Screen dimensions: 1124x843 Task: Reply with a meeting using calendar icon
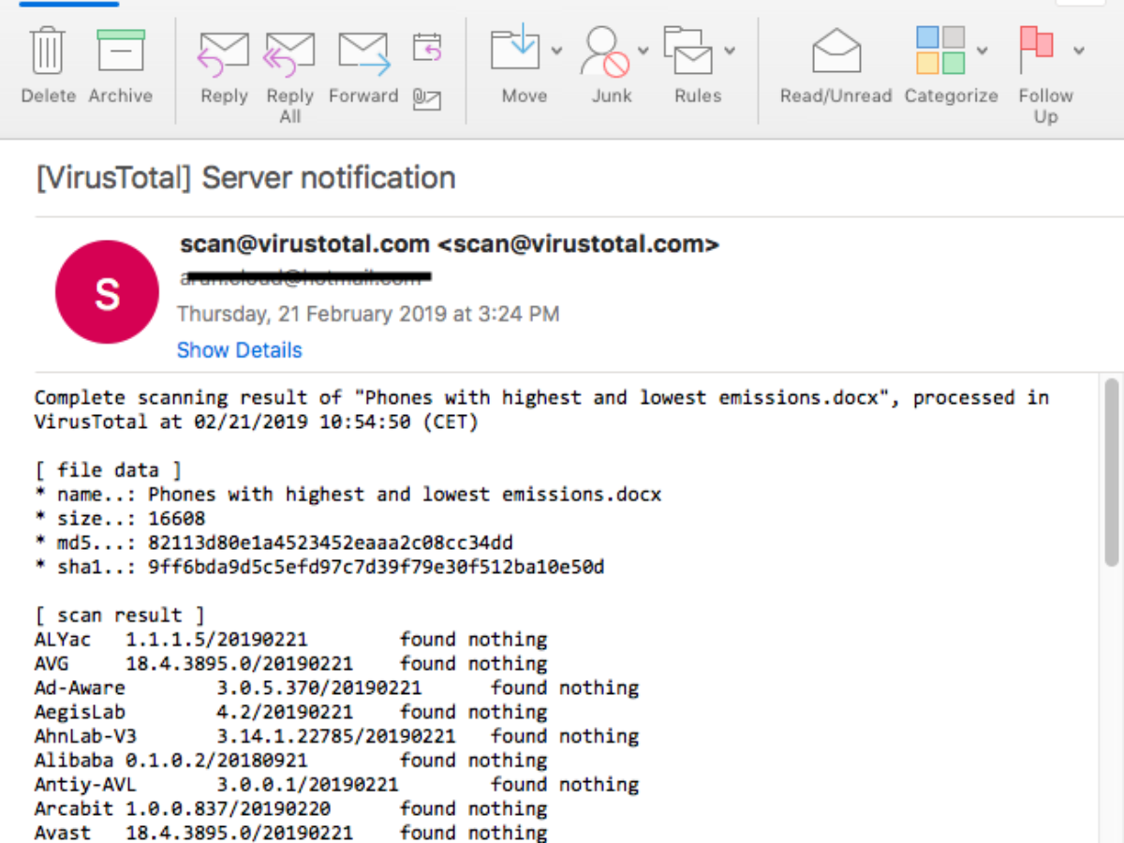(427, 47)
